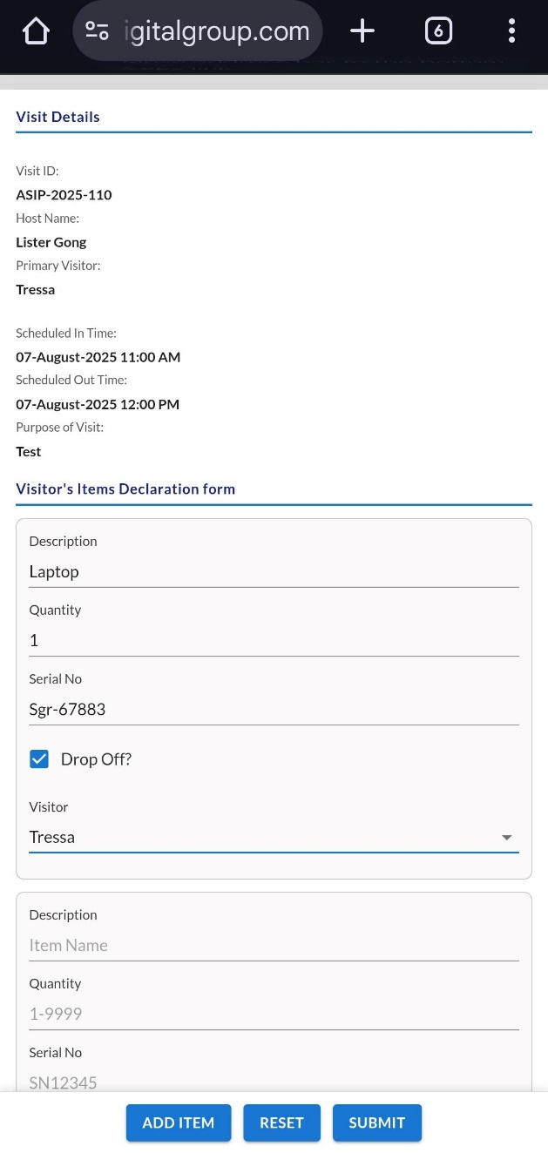This screenshot has height=1153, width=548.
Task: Focus the empty Item Name description field
Action: point(274,946)
